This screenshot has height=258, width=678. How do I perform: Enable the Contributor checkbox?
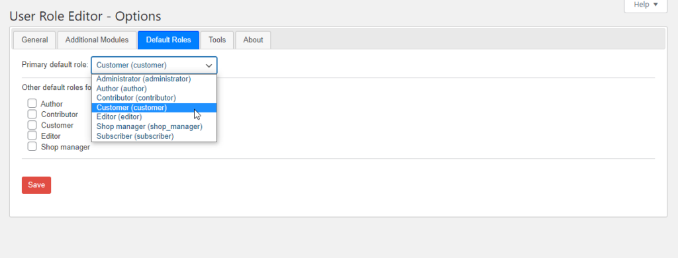pos(32,114)
